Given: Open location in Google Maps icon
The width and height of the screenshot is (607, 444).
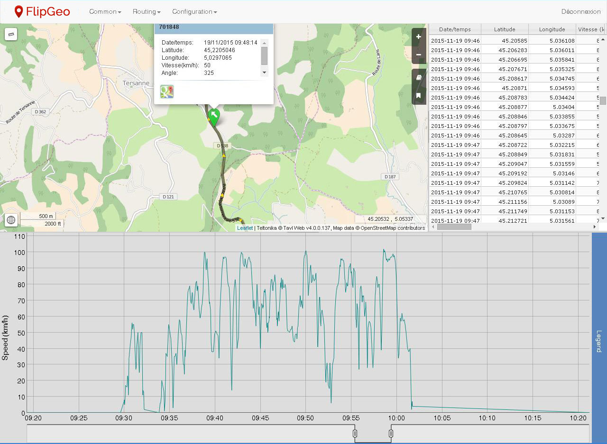Looking at the screenshot, I should coord(167,92).
